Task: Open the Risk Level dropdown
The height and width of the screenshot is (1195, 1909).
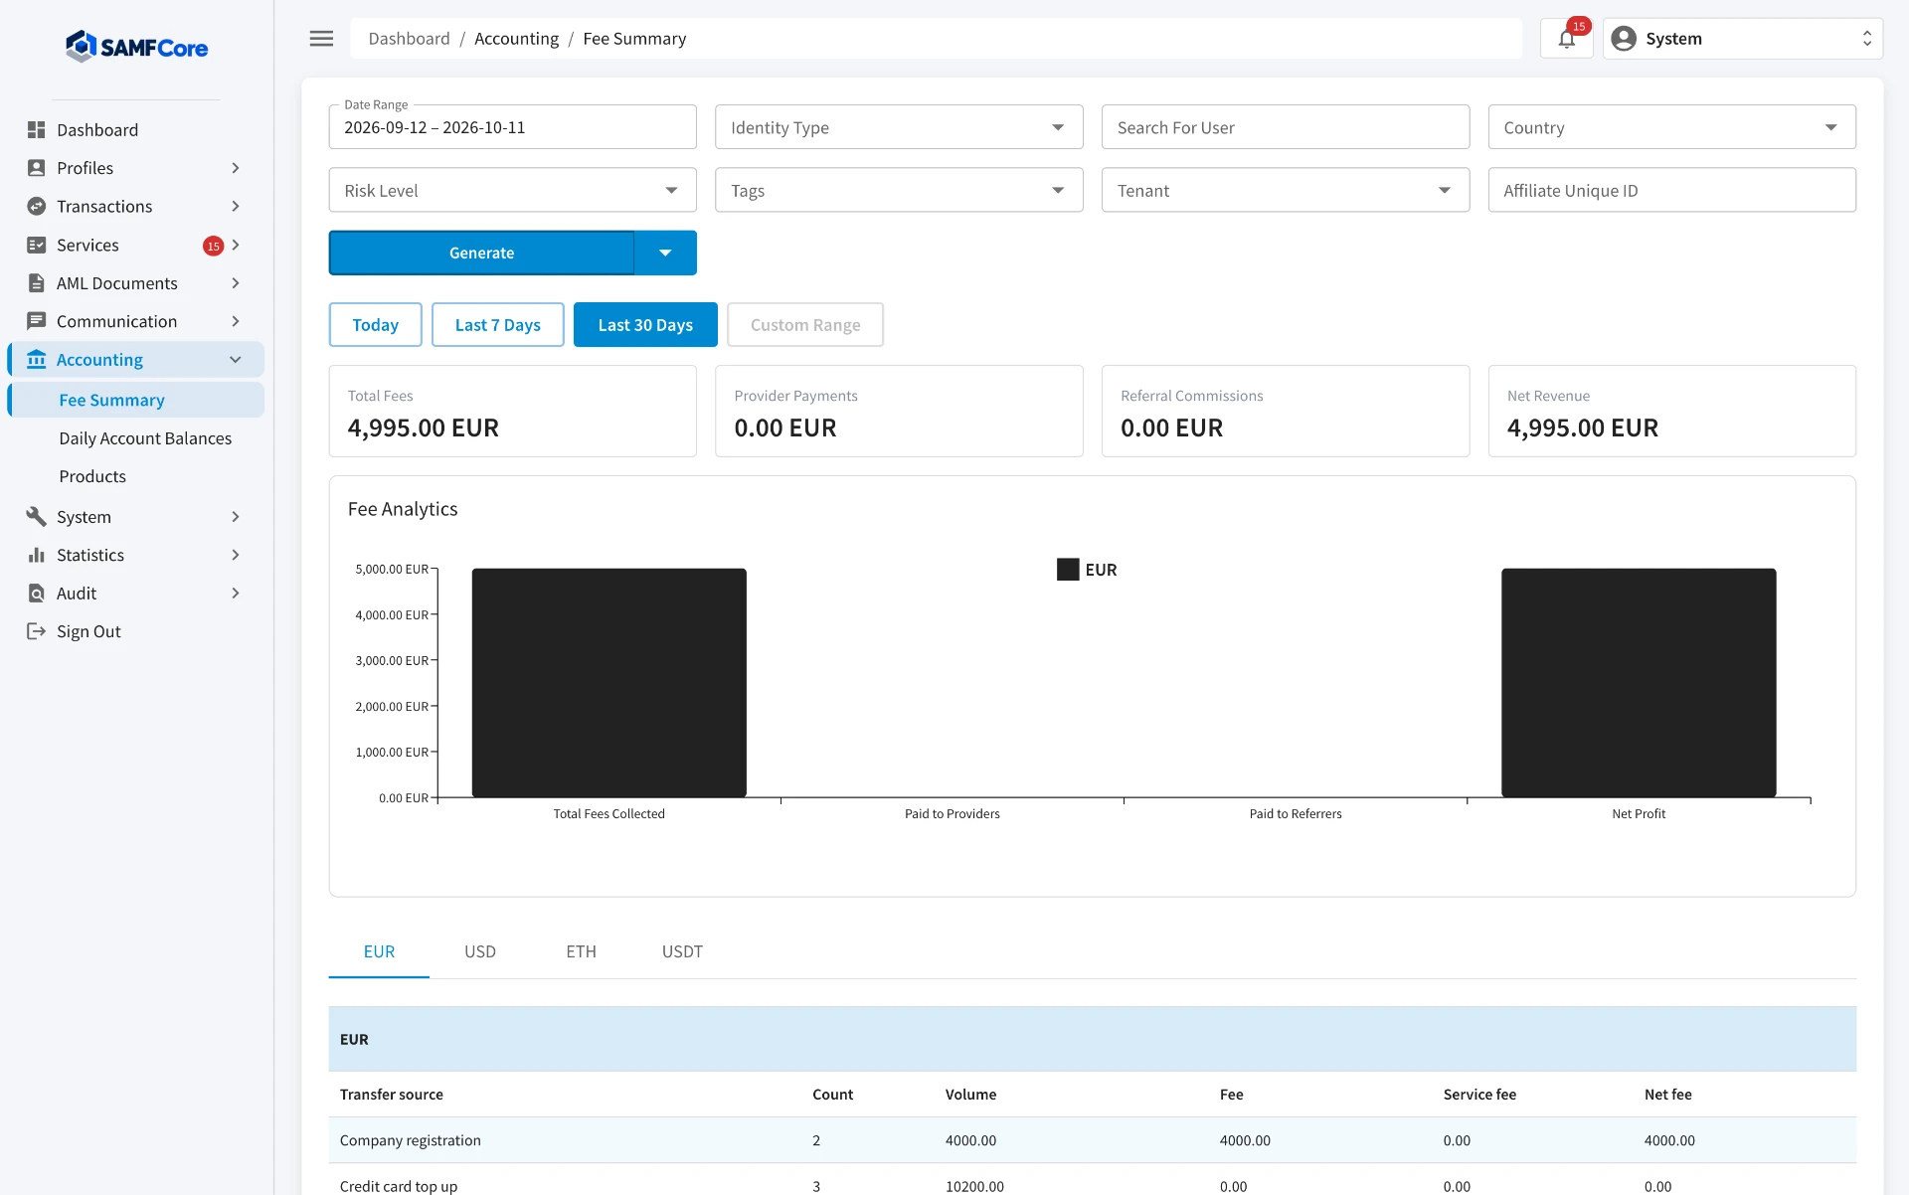Action: click(x=512, y=190)
